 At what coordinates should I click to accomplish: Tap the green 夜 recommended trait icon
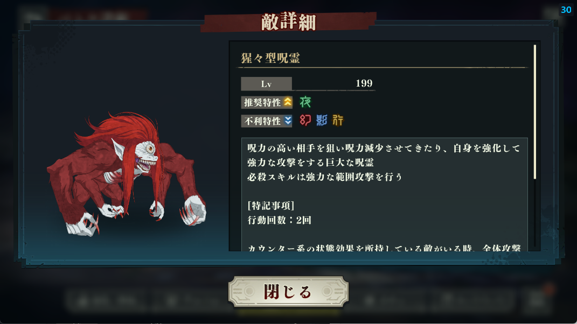[x=305, y=102]
